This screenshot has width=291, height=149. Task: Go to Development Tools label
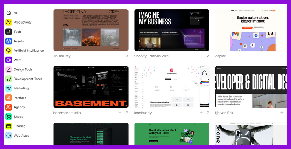coord(28,79)
